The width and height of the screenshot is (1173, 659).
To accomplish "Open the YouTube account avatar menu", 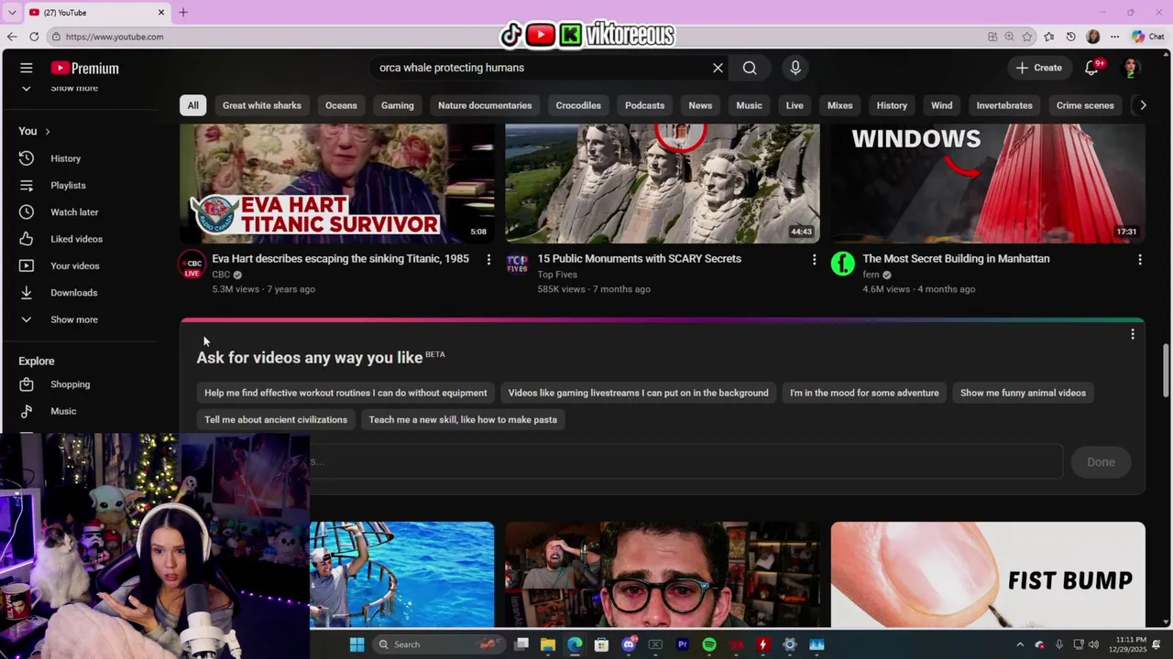I will (x=1131, y=68).
